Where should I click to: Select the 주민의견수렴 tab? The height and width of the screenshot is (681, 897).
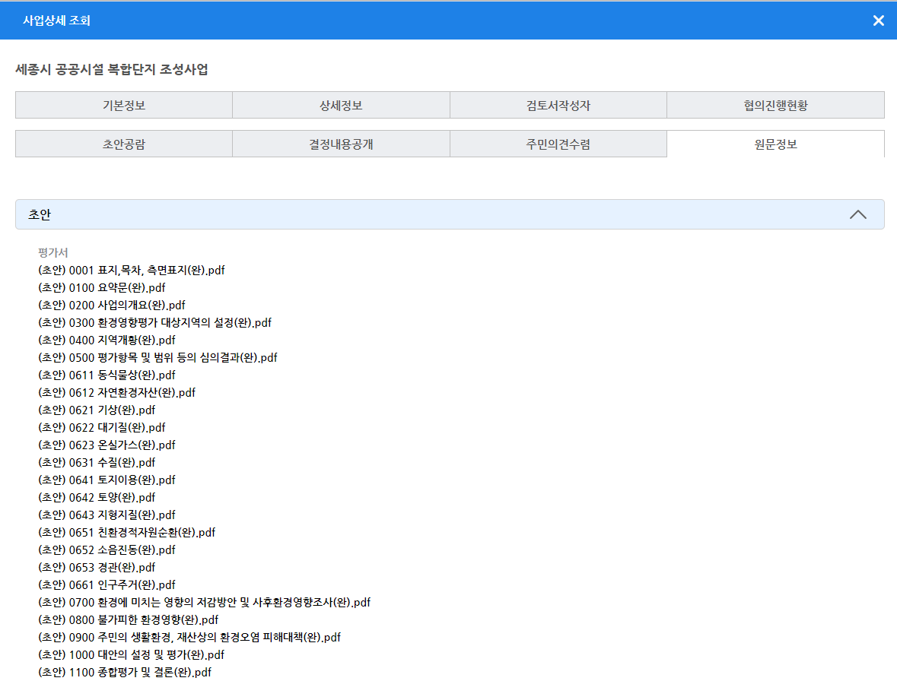(x=558, y=144)
